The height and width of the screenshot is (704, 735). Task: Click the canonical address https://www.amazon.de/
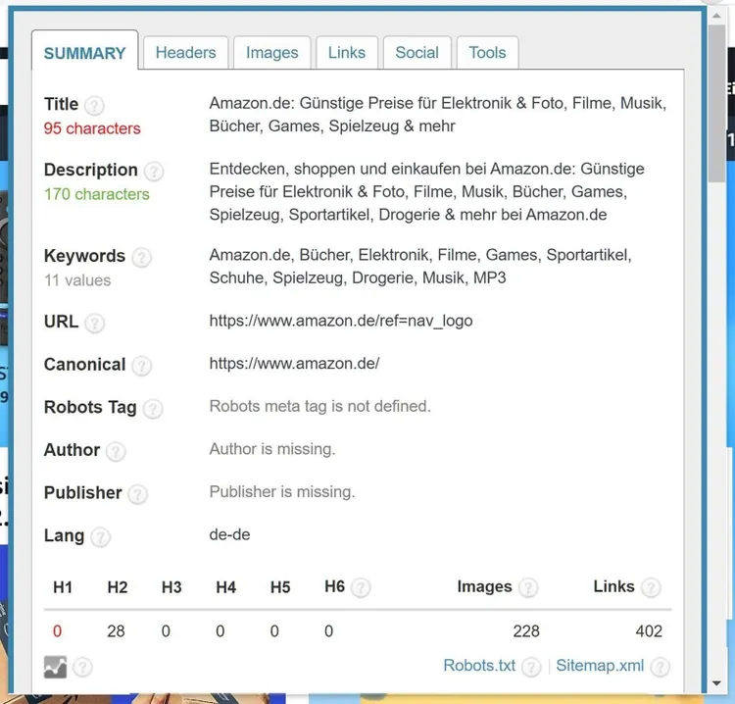pos(294,364)
